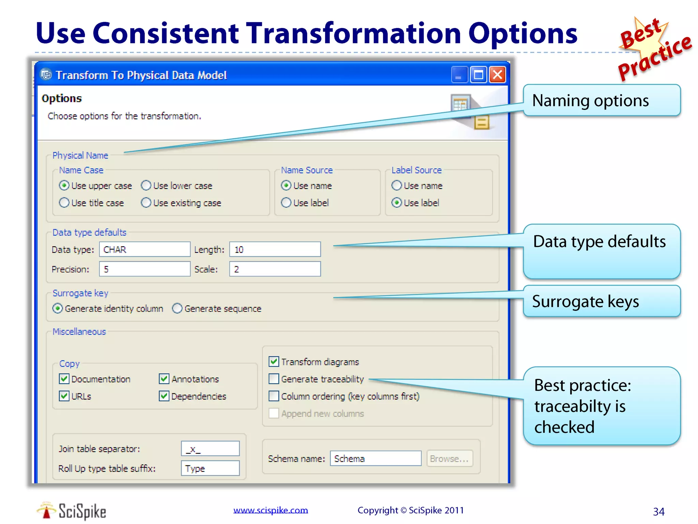Uncheck the Annotations copy option
This screenshot has width=698, height=524.
[164, 379]
